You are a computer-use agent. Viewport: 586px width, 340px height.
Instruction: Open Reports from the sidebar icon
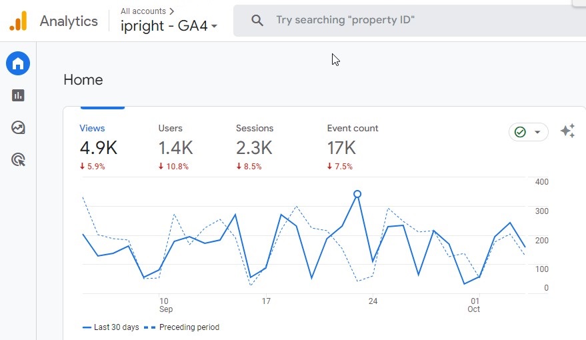point(18,95)
